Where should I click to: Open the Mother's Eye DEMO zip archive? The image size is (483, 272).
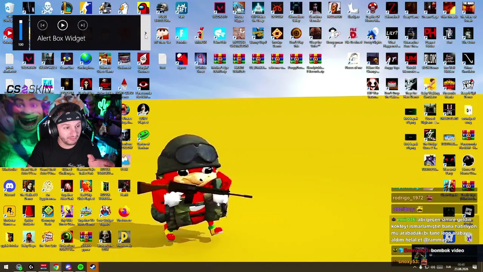click(220, 63)
